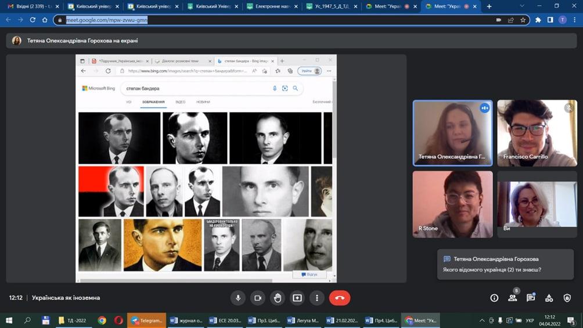Open host controls shield icon
Viewport: 583px width, 328px height.
567,298
